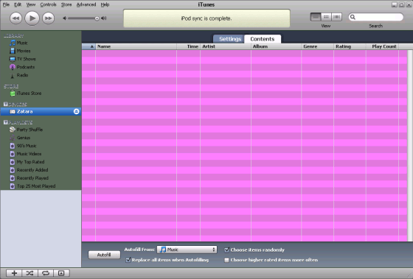Viewport: 413px width, 279px height.
Task: Open the Autofill From Music dropdown
Action: tap(187, 250)
